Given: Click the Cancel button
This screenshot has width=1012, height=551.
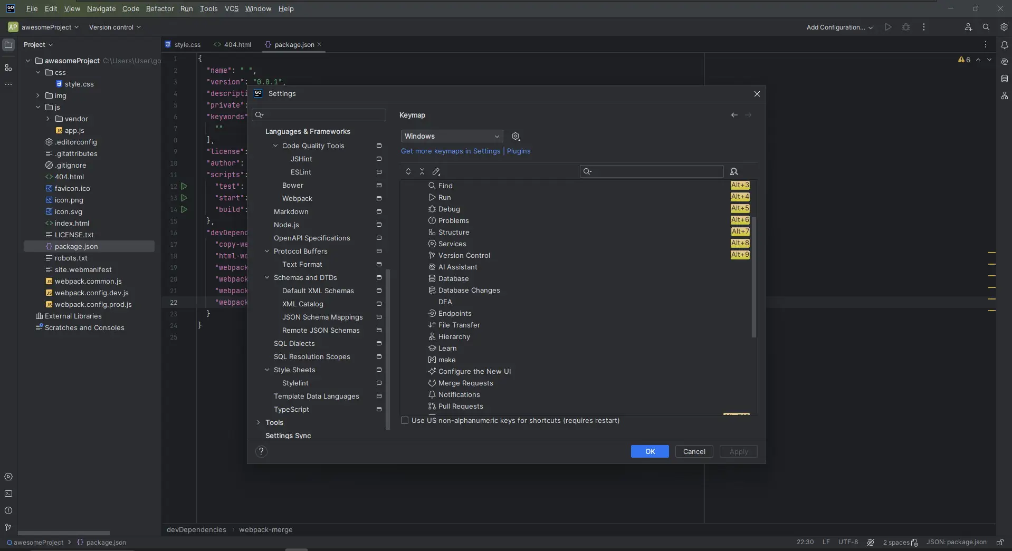Looking at the screenshot, I should click(694, 452).
